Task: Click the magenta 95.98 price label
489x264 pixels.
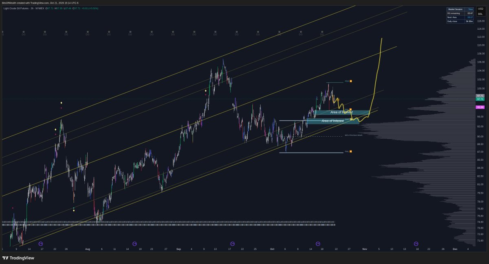Action: 480,107
